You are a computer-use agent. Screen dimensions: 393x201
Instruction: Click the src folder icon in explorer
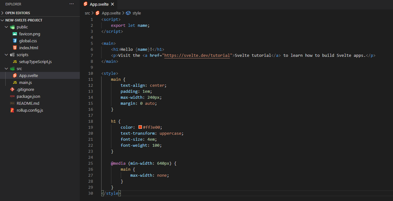pos(12,68)
